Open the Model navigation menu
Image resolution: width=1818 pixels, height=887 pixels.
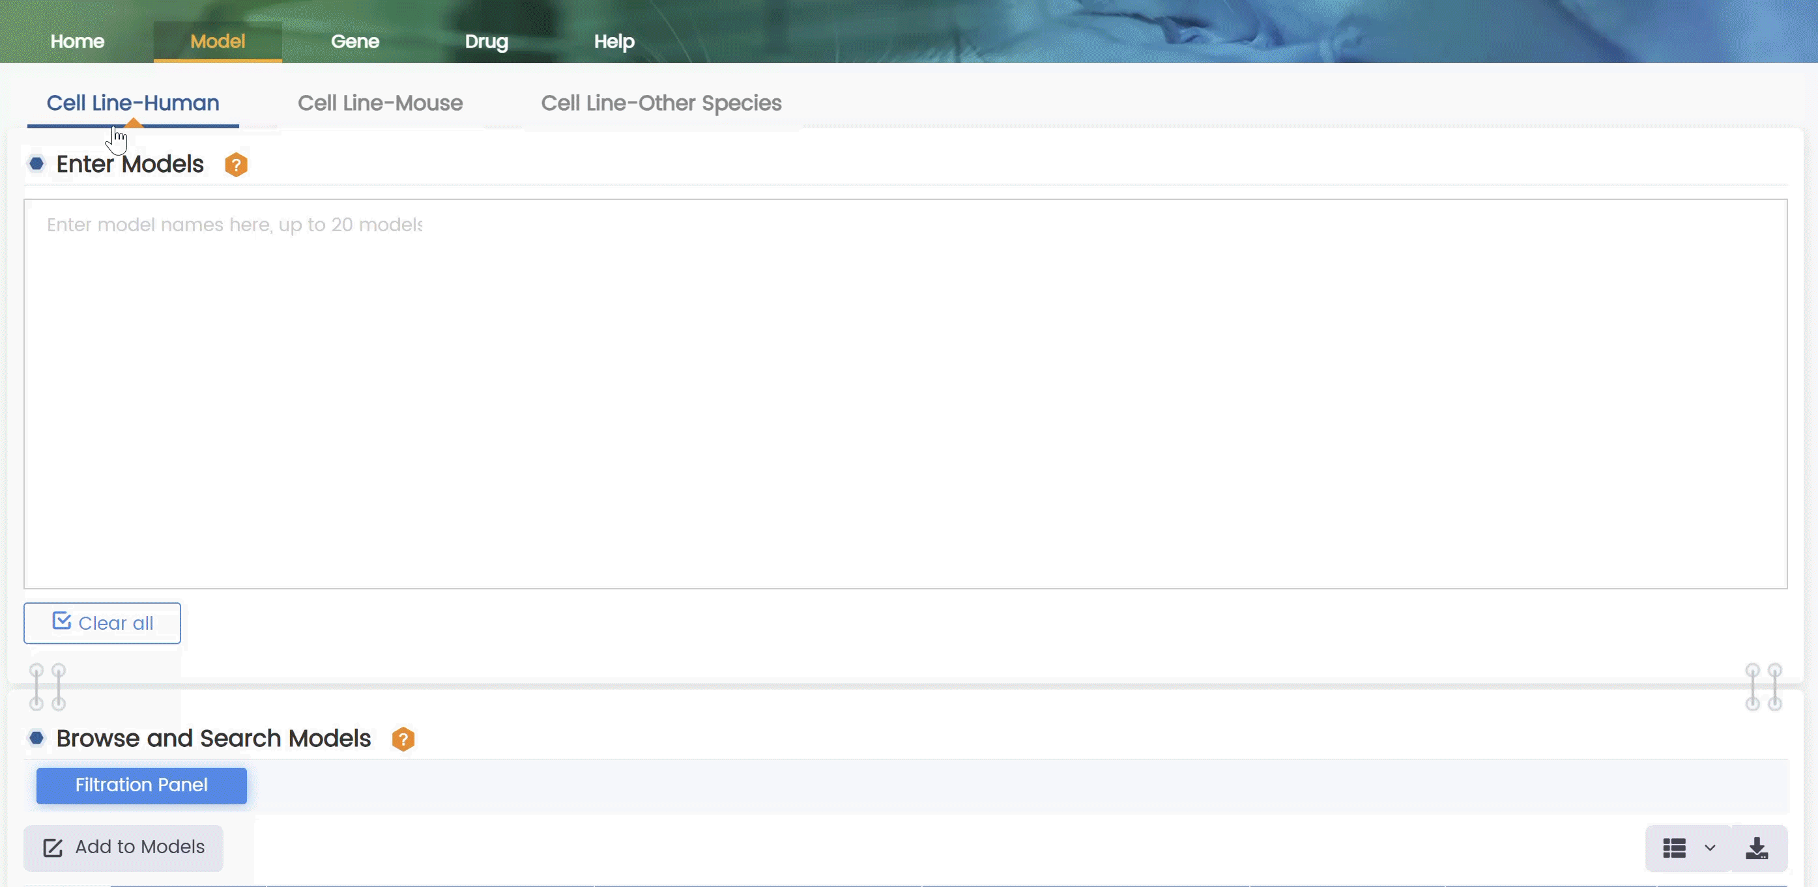(218, 42)
